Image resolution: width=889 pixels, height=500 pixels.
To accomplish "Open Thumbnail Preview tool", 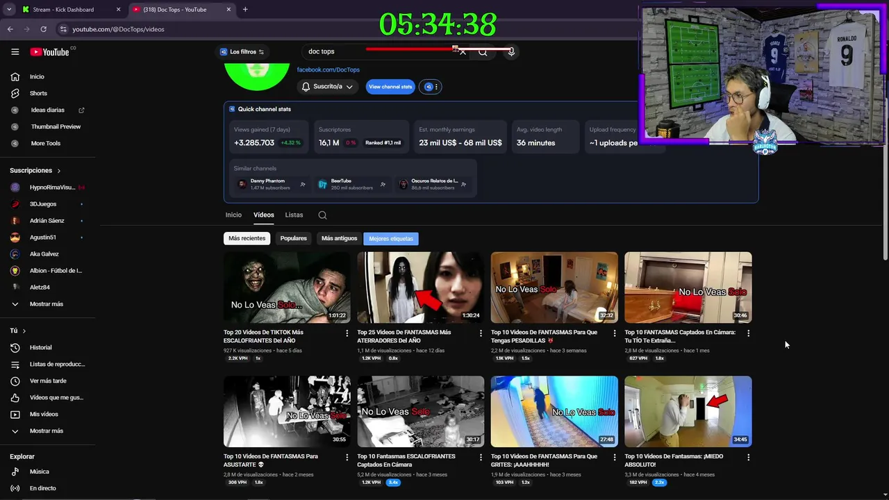I will pos(56,126).
